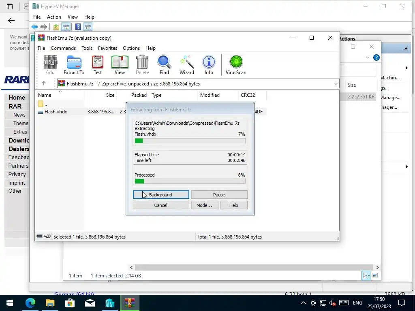Open WinRAR File menu

(x=41, y=48)
